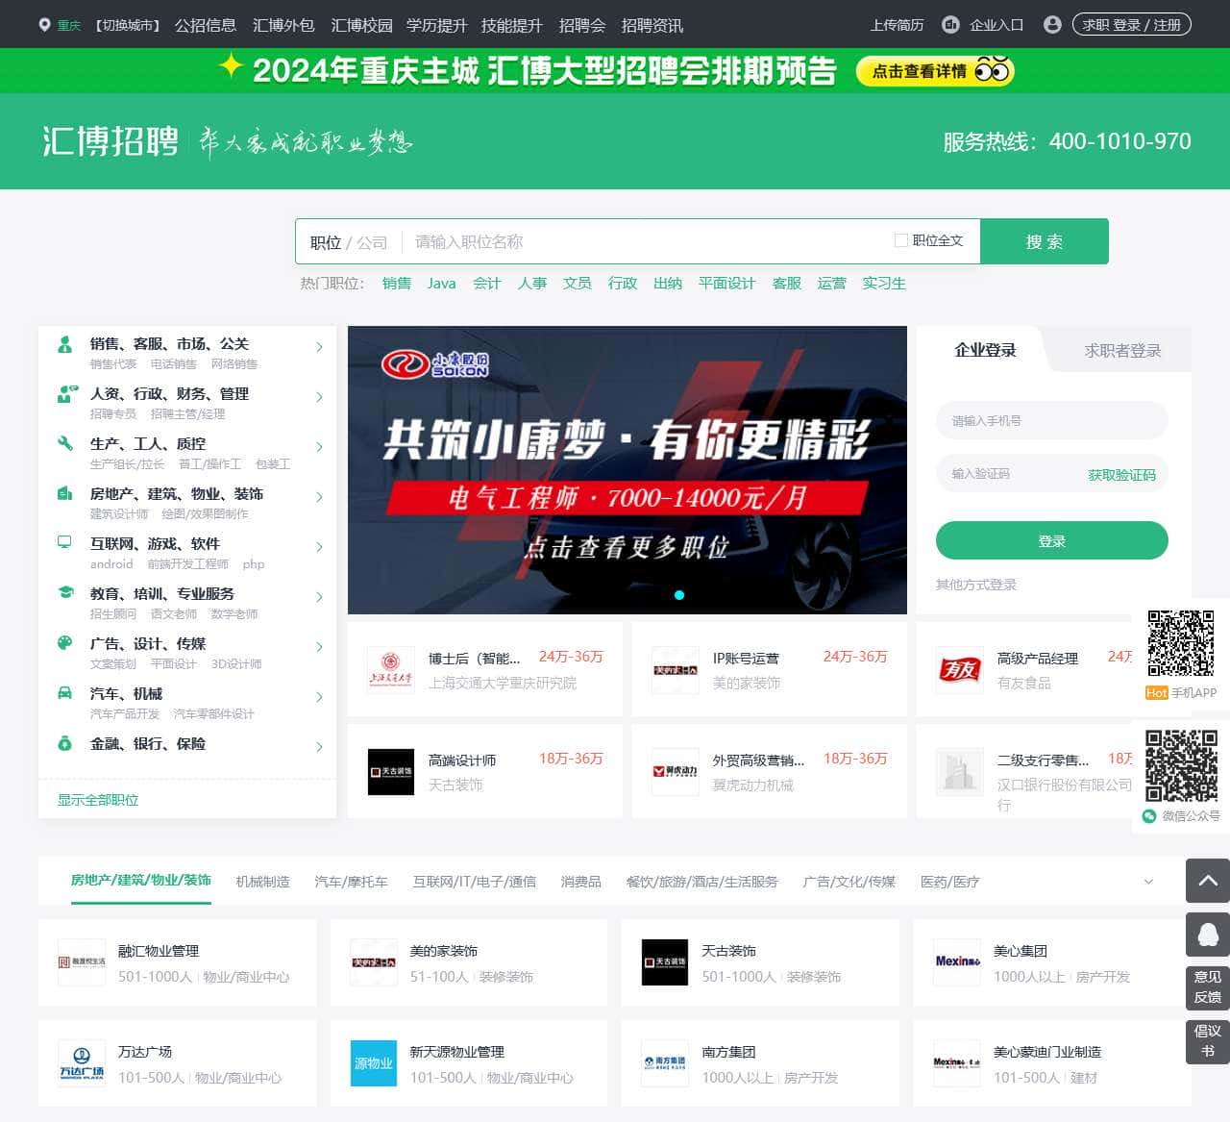Click the carousel indicator dot on the banner
1230x1122 pixels.
pyautogui.click(x=679, y=595)
